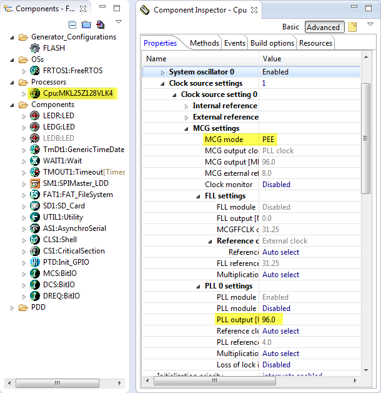Viewport: 381px width, 393px height.
Task: Switch to the Build options tab
Action: 272,43
